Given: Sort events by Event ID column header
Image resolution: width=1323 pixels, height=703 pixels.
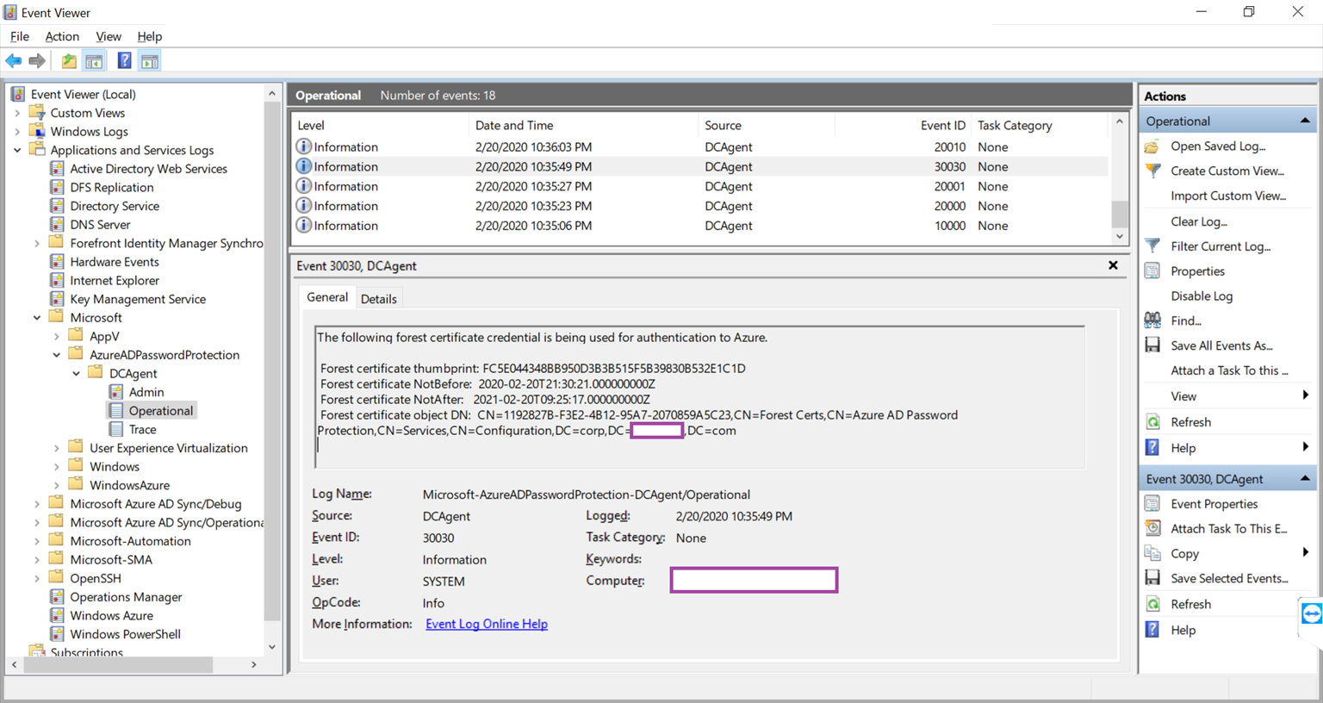Looking at the screenshot, I should (x=904, y=125).
